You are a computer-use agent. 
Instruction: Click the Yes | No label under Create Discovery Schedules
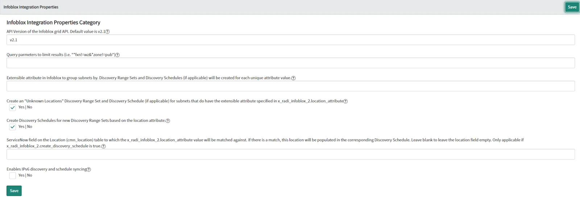coord(25,127)
